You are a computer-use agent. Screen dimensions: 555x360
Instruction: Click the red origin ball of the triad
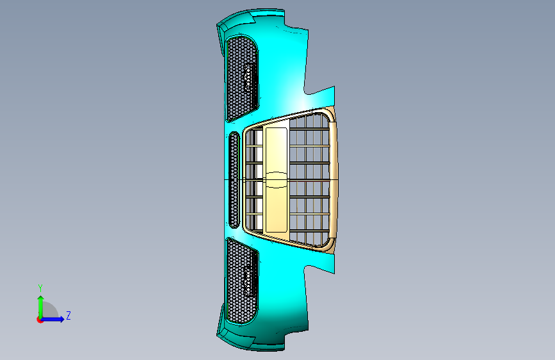click(40, 320)
